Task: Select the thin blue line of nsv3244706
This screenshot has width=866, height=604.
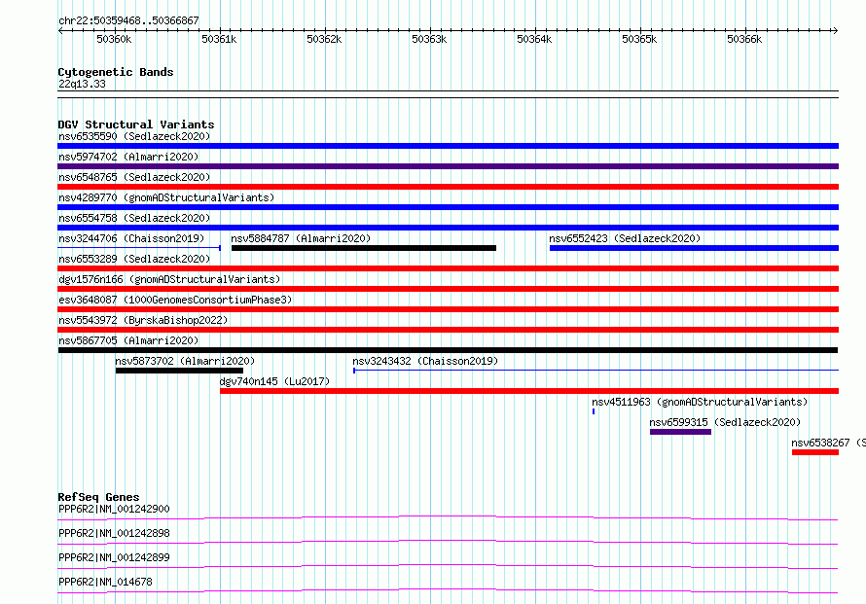Action: (139, 248)
